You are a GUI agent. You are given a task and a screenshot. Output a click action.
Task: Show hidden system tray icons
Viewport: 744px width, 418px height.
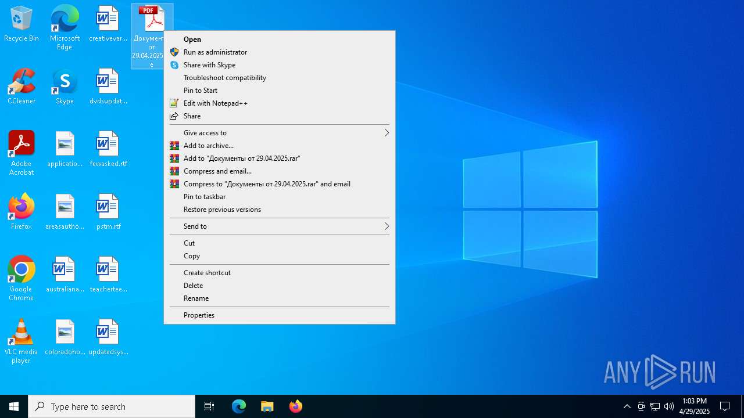point(627,406)
